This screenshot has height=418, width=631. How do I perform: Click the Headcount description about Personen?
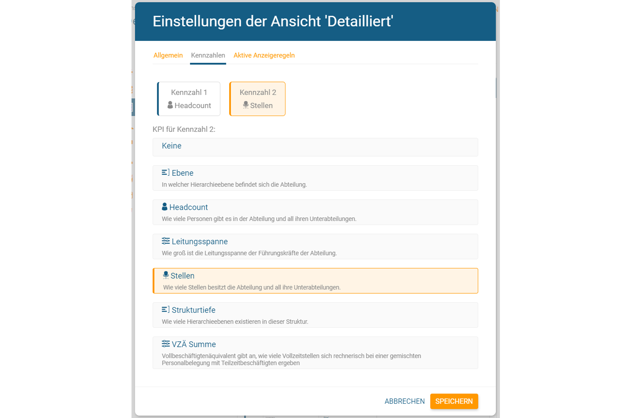(x=259, y=219)
